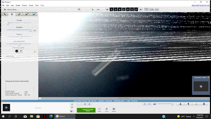This screenshot has height=119, width=211.
Task: Select the last filmstrip thumbnail
Action: [x=136, y=9]
